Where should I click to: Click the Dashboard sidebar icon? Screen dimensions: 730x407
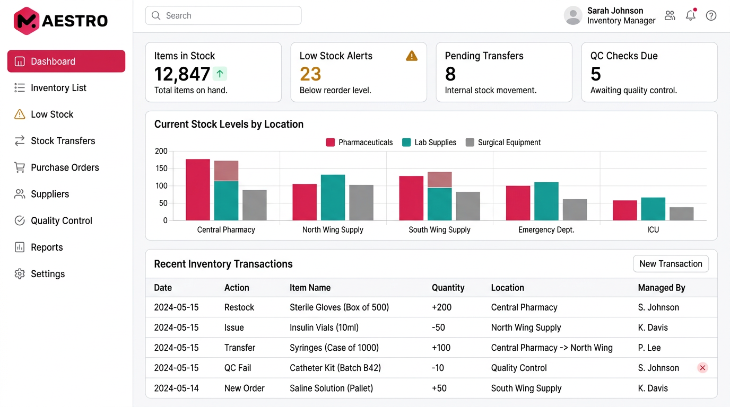pos(20,61)
